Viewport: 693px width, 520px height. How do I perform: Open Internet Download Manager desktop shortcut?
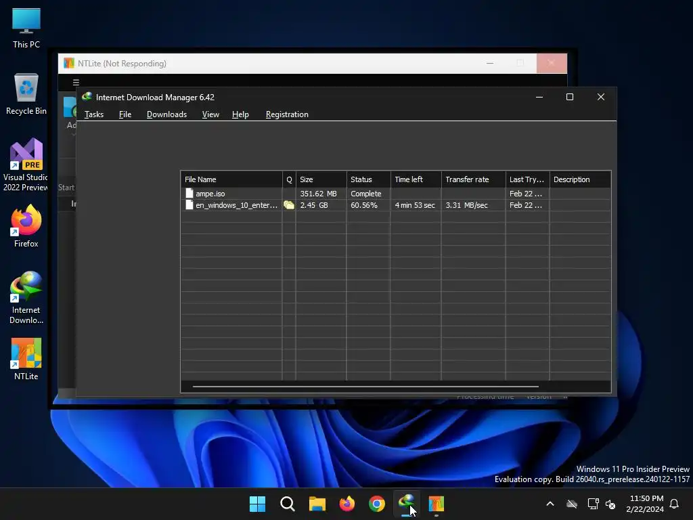[26, 298]
